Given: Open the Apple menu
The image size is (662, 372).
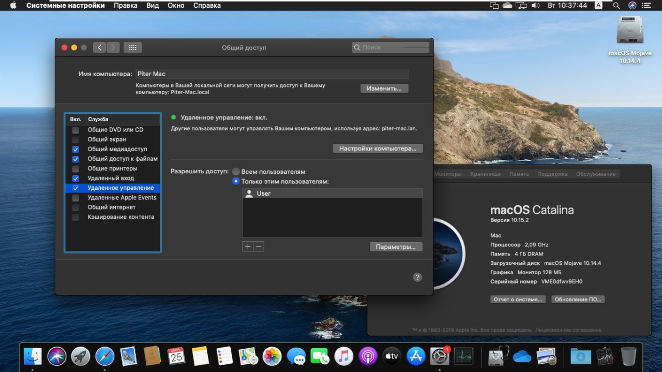Looking at the screenshot, I should [13, 6].
